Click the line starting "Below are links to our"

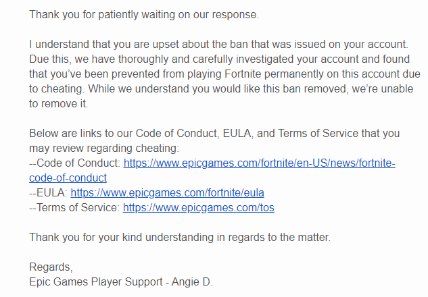(214, 134)
